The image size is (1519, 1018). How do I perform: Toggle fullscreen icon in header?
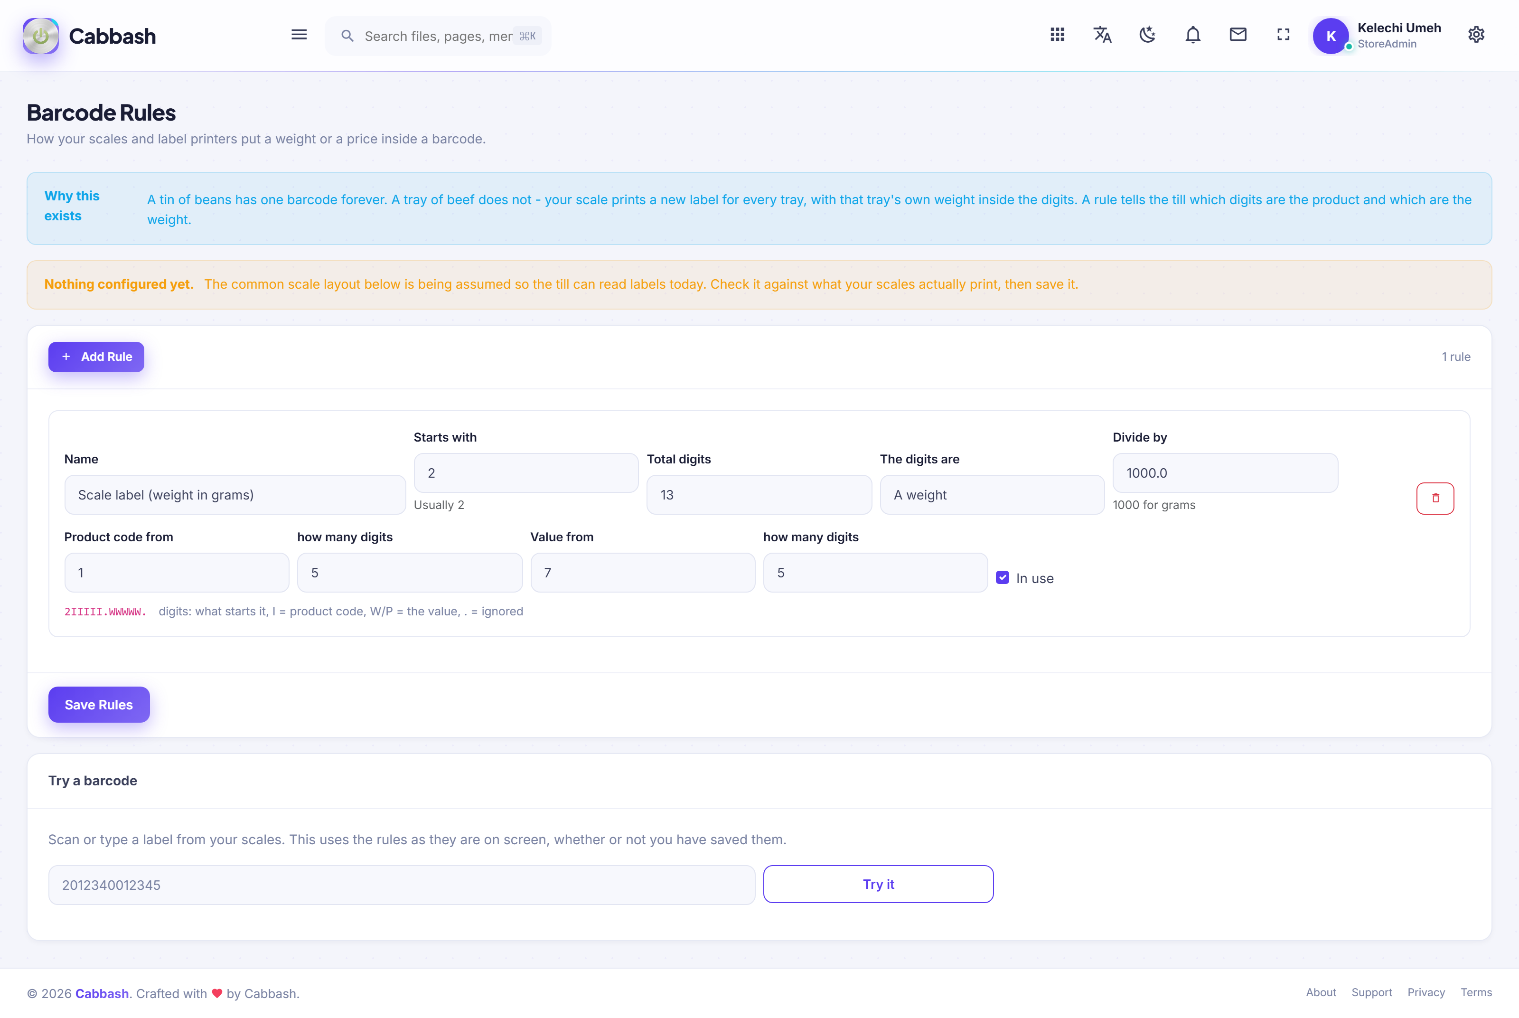click(1283, 35)
